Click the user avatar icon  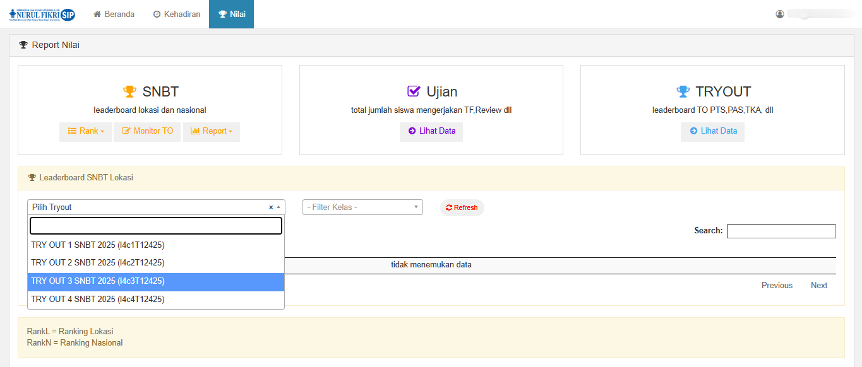780,14
